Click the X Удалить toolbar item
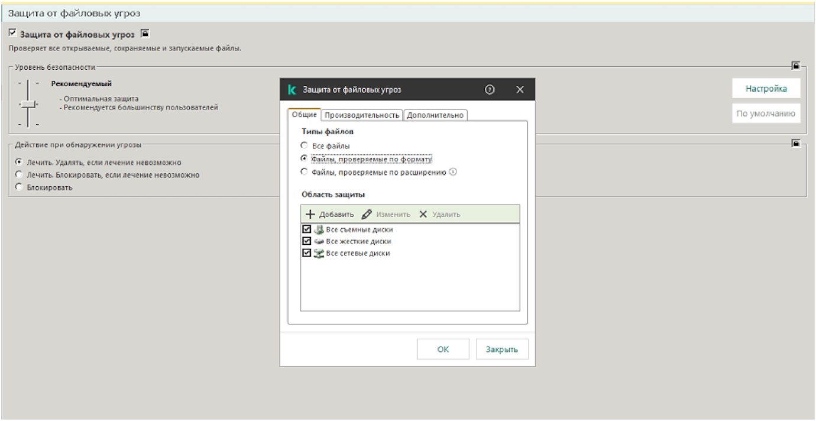Viewport: 816px width, 421px height. coord(439,214)
